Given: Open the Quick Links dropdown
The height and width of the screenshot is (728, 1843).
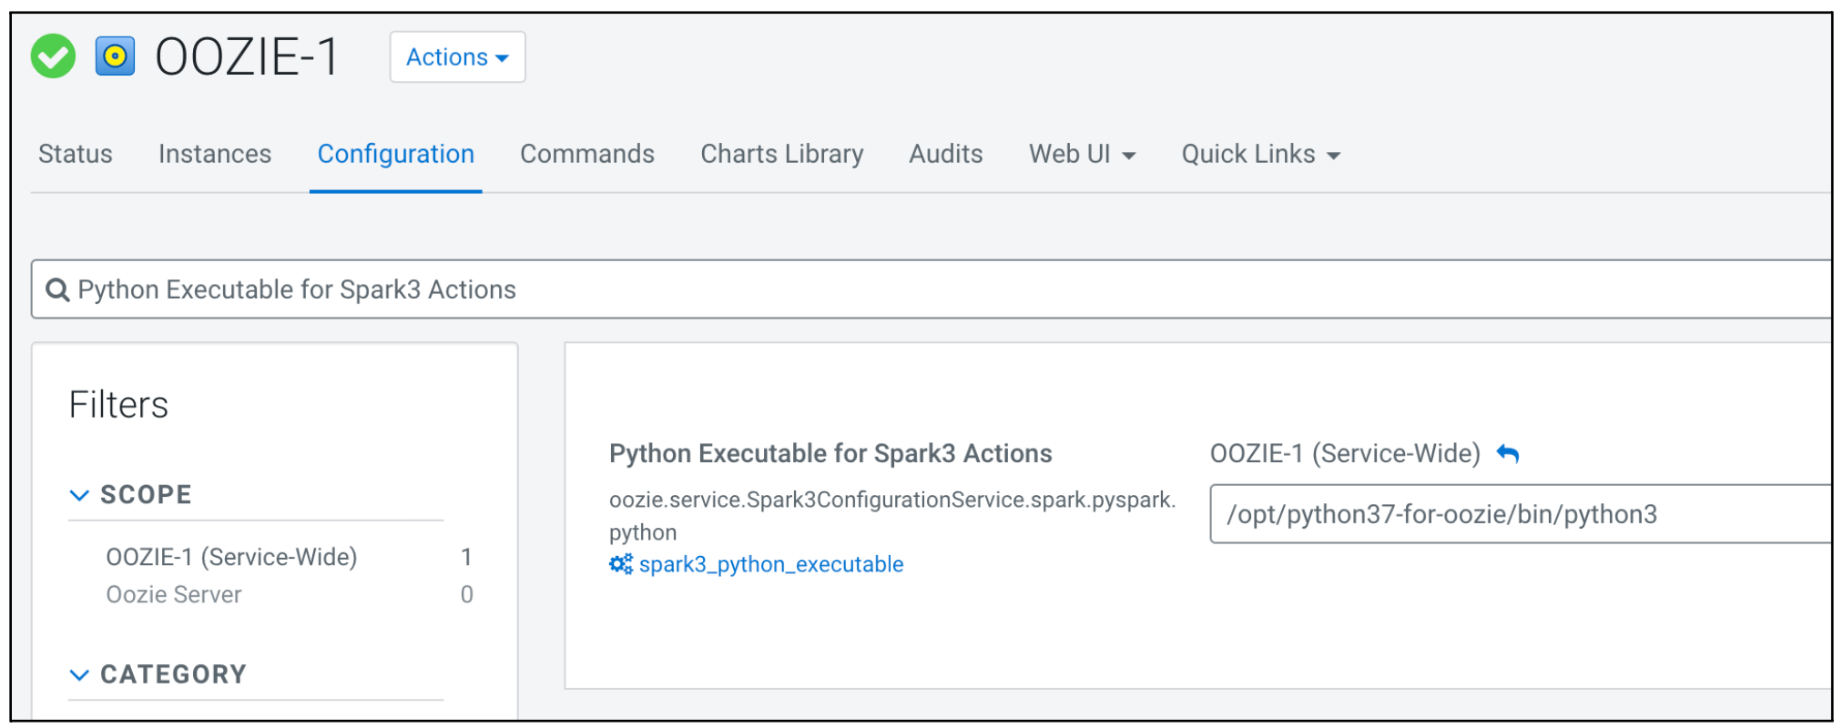Looking at the screenshot, I should (1260, 155).
